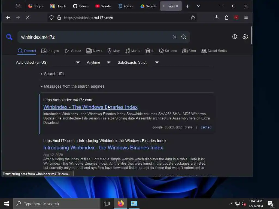Open Firefox hamburger application menu

point(246,17)
